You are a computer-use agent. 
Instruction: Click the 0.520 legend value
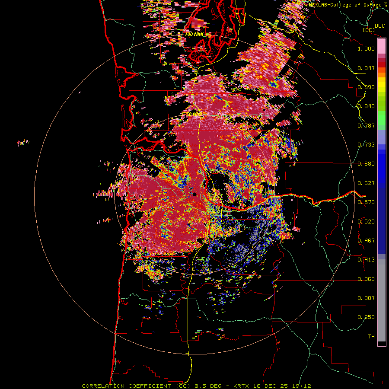(x=366, y=222)
